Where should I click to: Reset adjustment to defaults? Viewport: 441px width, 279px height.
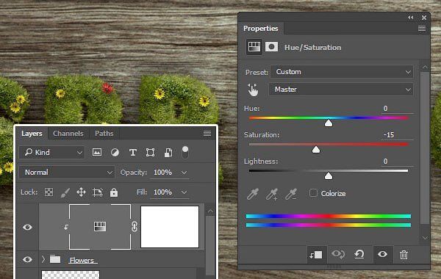pyautogui.click(x=359, y=255)
